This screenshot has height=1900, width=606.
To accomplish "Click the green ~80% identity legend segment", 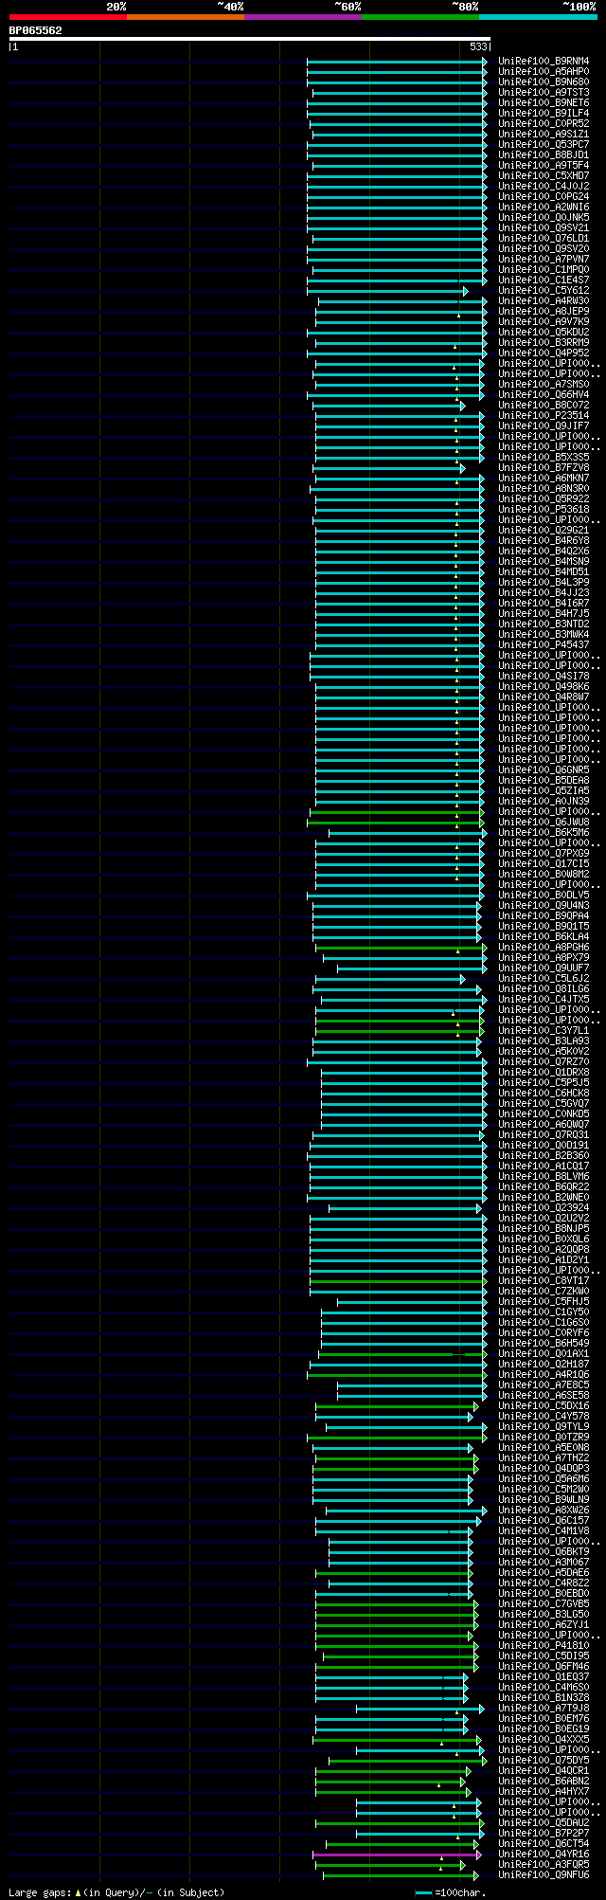I will tap(420, 17).
